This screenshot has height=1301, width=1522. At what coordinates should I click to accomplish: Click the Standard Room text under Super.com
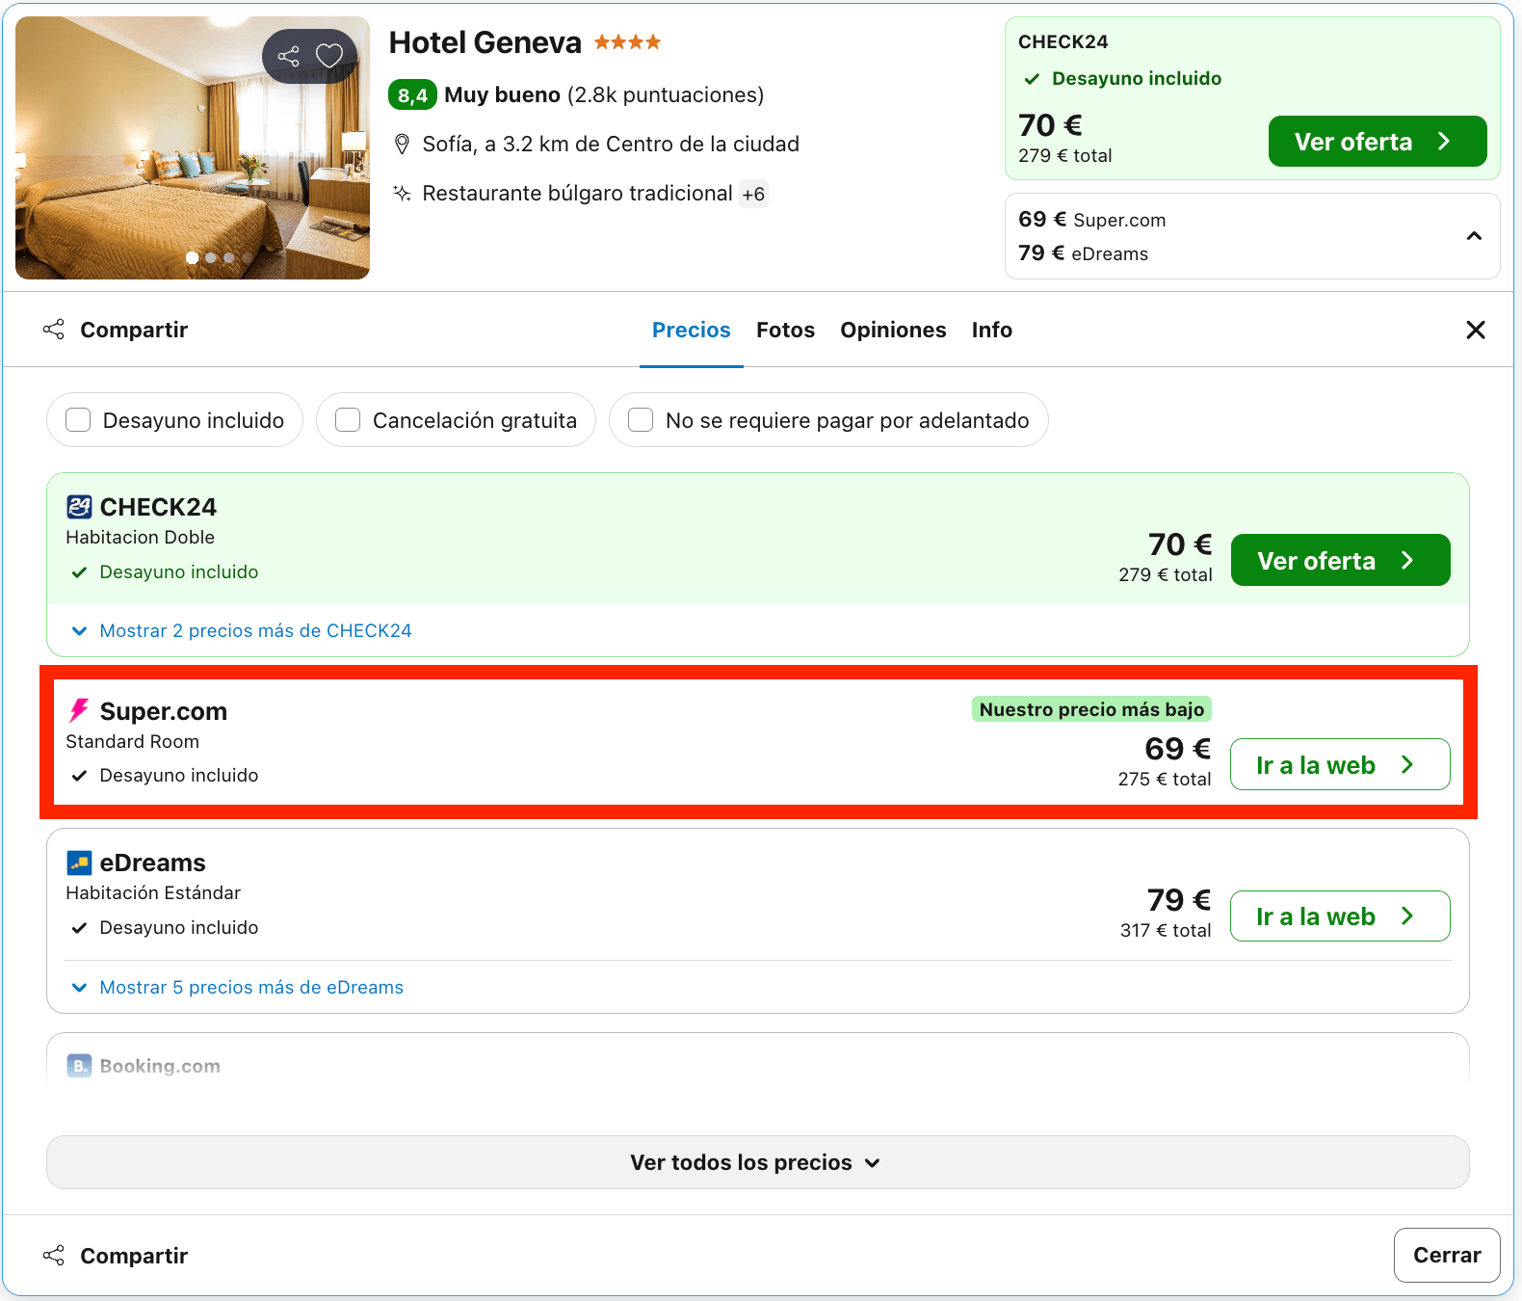tap(133, 742)
